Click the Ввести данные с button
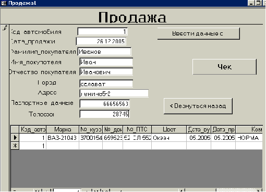The width and height of the screenshot is (266, 192). tap(198, 33)
